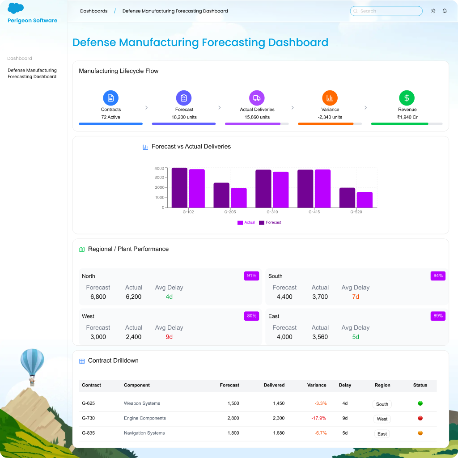
Task: Click the chevron arrow after Contracts stage
Action: pos(146,108)
